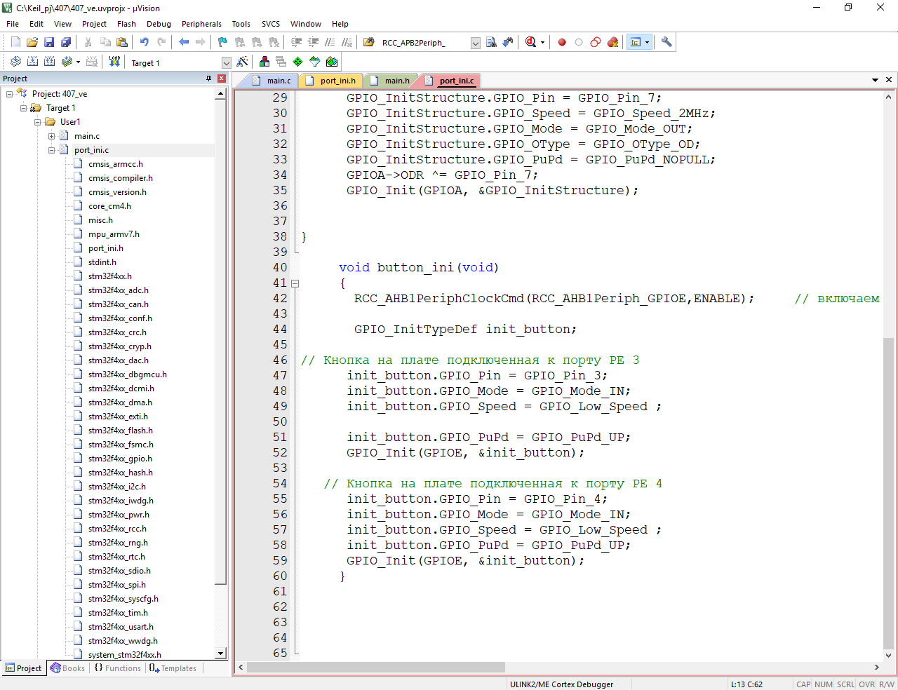Download code to flash with the LOAD icon
This screenshot has height=690, width=898.
click(114, 62)
